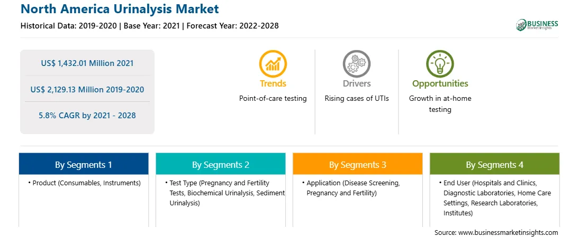Click the 'Test Type' segment bullet
Screen dimensions: 578x237
tap(224, 193)
